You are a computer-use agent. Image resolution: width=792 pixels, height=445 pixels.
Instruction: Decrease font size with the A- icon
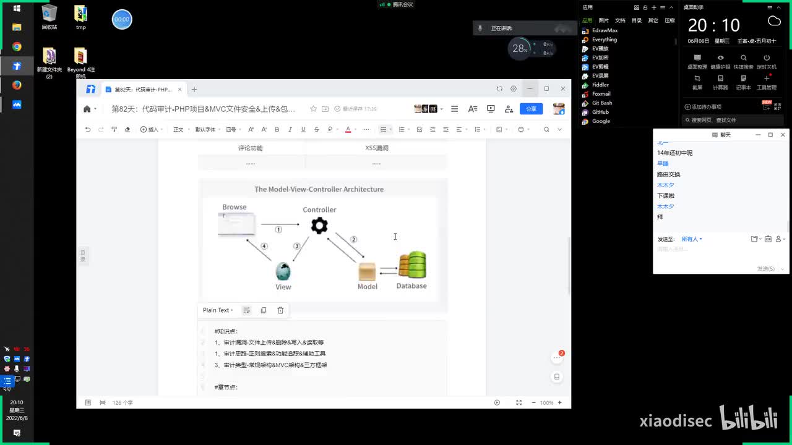264,129
